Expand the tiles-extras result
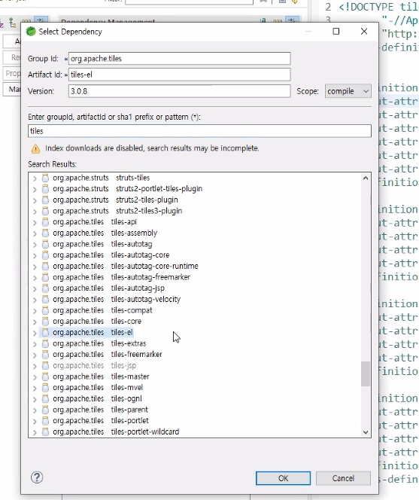 pyautogui.click(x=35, y=343)
